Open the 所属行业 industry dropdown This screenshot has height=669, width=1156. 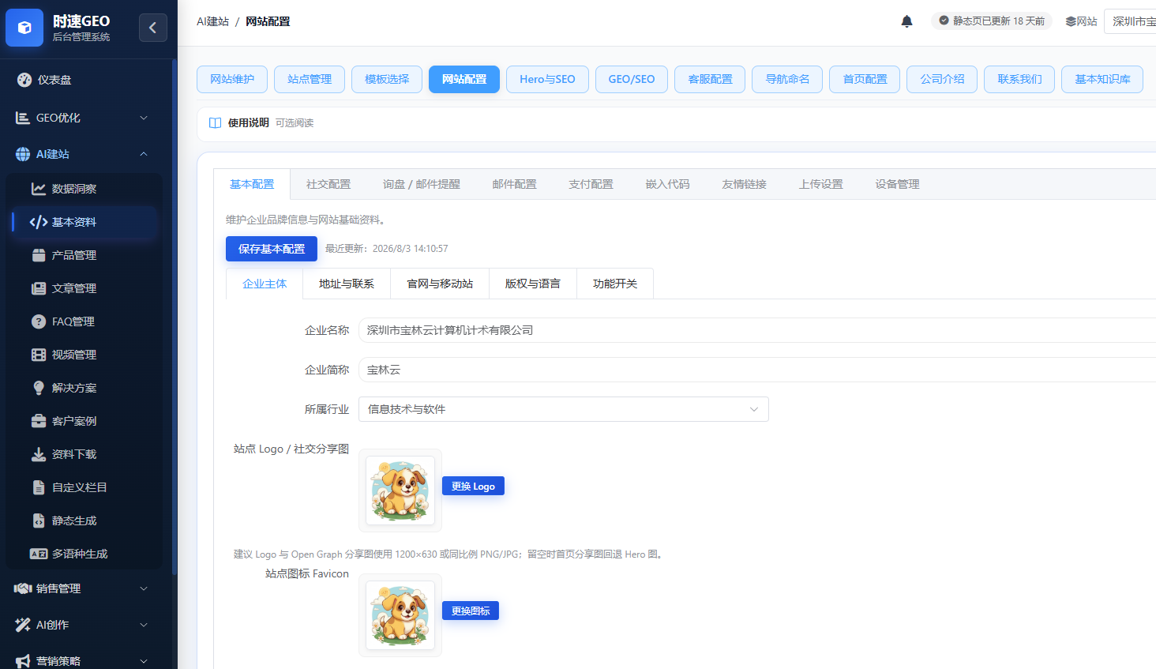pos(564,409)
